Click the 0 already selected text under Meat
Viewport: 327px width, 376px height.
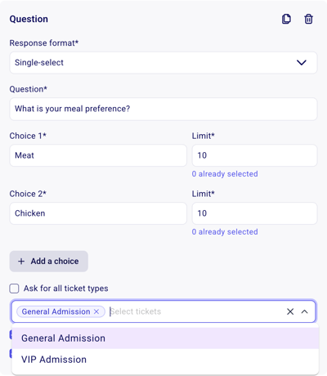point(225,174)
